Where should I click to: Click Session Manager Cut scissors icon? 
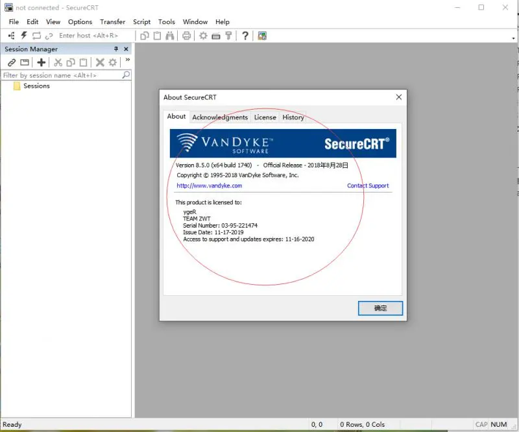pos(58,62)
